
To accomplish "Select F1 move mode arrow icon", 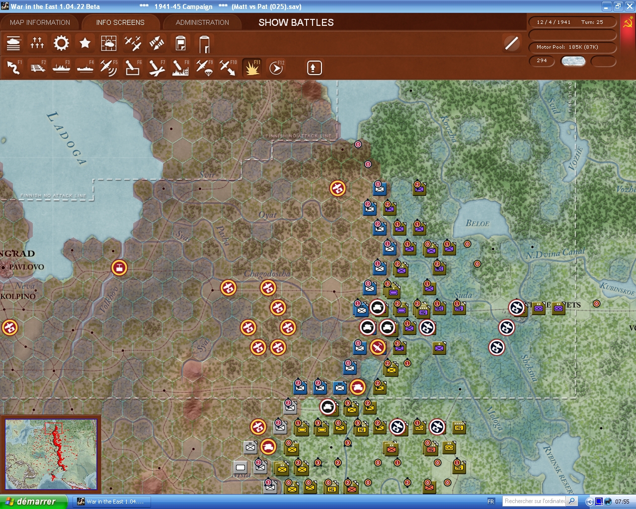I will tap(13, 68).
